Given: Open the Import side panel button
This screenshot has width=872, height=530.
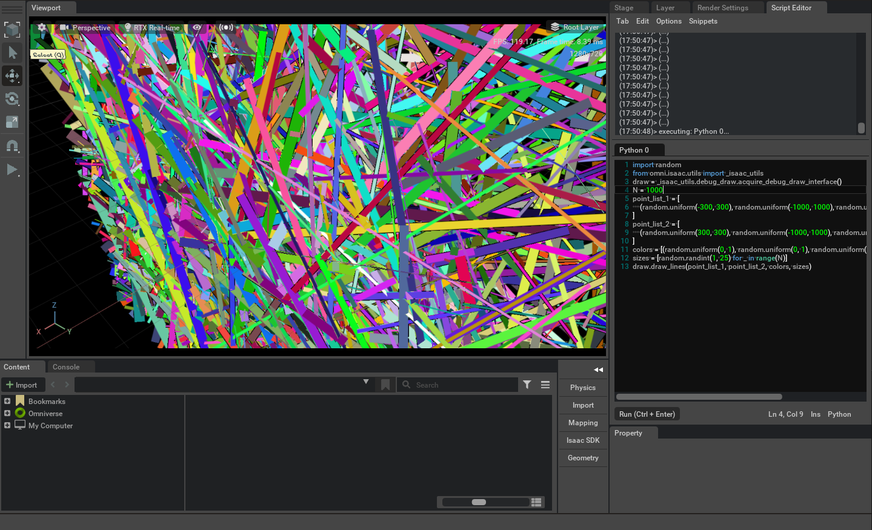Looking at the screenshot, I should click(583, 405).
